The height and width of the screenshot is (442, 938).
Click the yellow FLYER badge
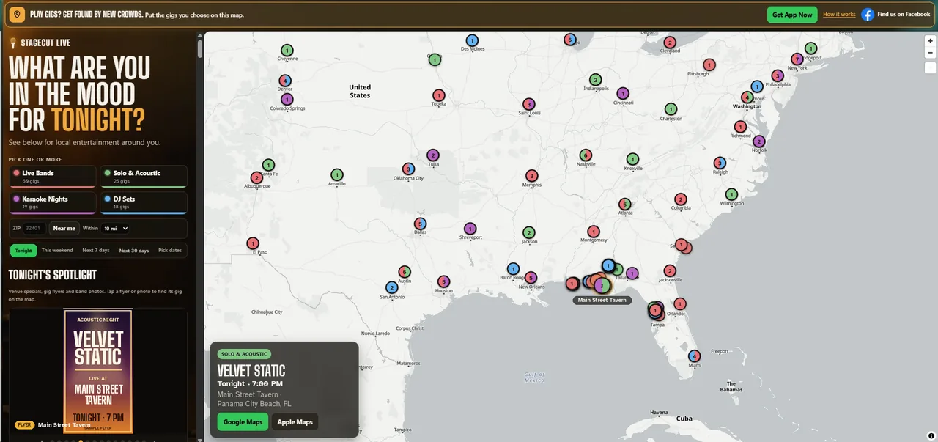24,424
